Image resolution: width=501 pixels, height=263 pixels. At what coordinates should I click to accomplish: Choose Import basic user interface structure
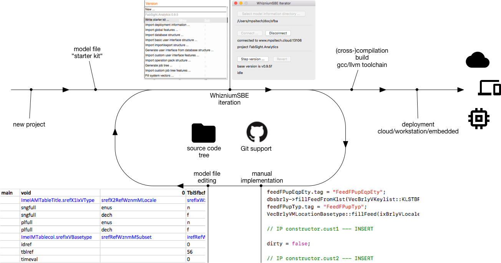point(186,40)
